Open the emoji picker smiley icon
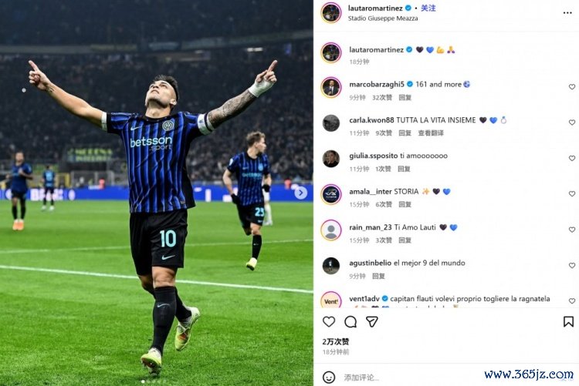Image resolution: width=579 pixels, height=386 pixels. (x=329, y=378)
